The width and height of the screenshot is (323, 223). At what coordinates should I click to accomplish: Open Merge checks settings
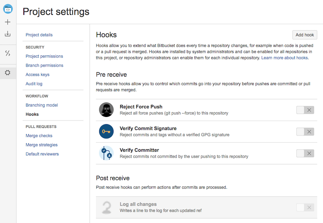click(x=39, y=135)
